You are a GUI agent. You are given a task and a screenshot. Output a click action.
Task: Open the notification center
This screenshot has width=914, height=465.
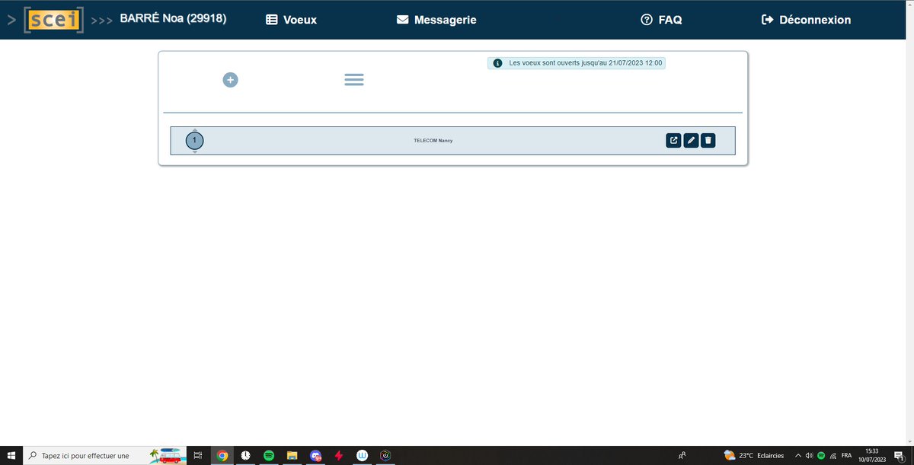tap(899, 455)
